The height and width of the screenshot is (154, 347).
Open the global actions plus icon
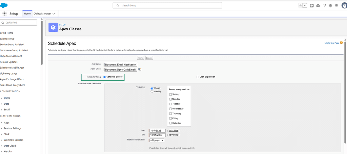click(x=312, y=6)
